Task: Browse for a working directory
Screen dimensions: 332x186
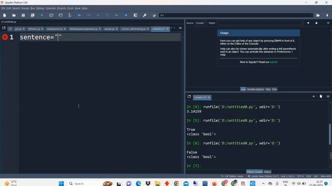Action: click(318, 15)
